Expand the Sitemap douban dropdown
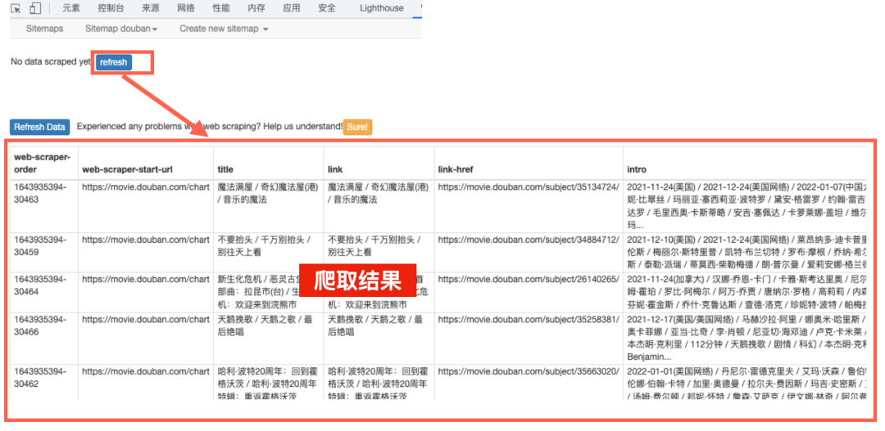885x431 pixels. point(121,29)
